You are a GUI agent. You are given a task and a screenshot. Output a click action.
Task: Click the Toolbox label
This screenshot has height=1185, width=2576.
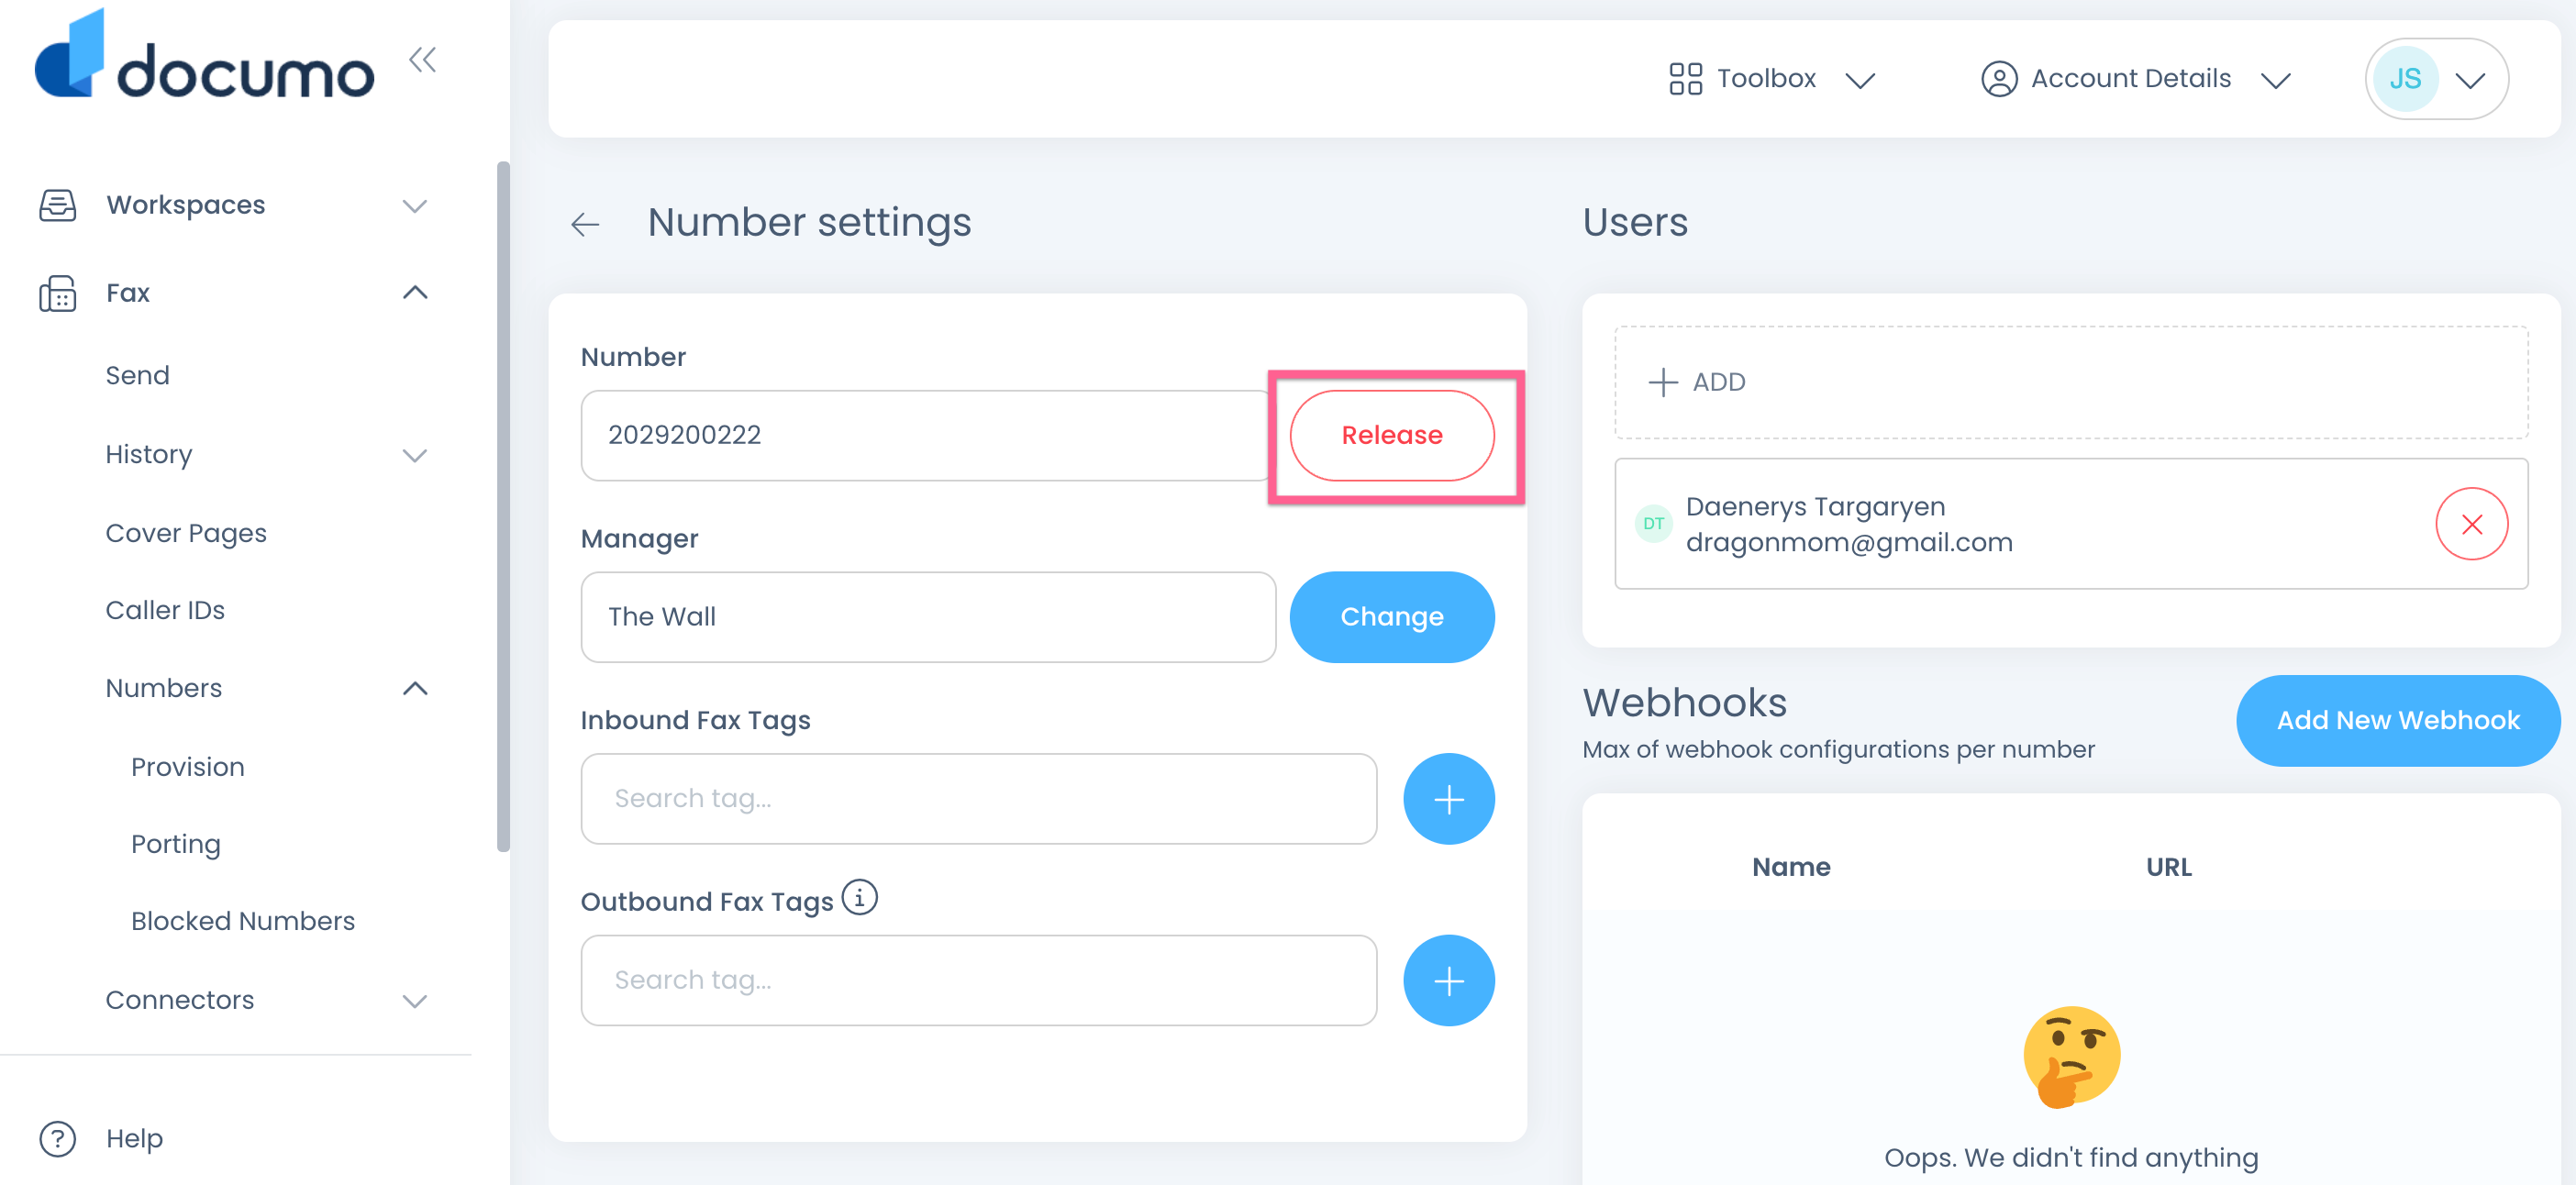pos(1765,79)
